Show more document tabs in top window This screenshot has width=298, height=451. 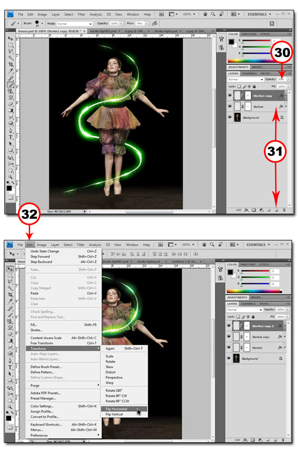213,31
